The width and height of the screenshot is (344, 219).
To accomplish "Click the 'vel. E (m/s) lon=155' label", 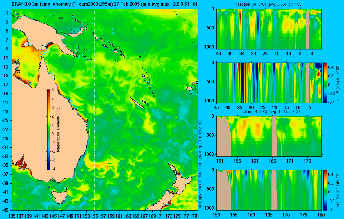I will click(x=338, y=83).
